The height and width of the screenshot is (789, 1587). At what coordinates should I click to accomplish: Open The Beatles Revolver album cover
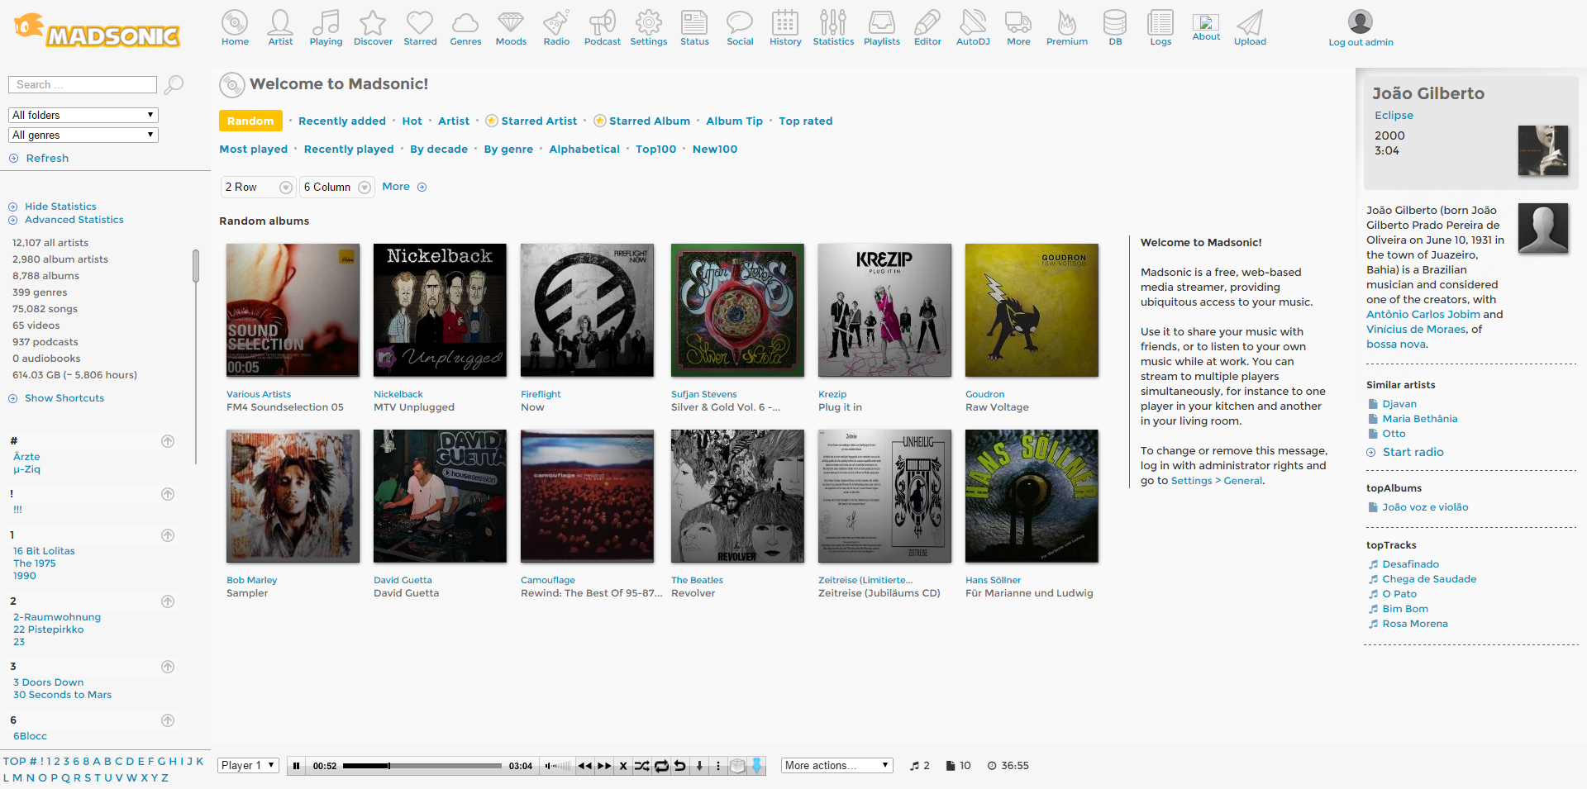[737, 496]
